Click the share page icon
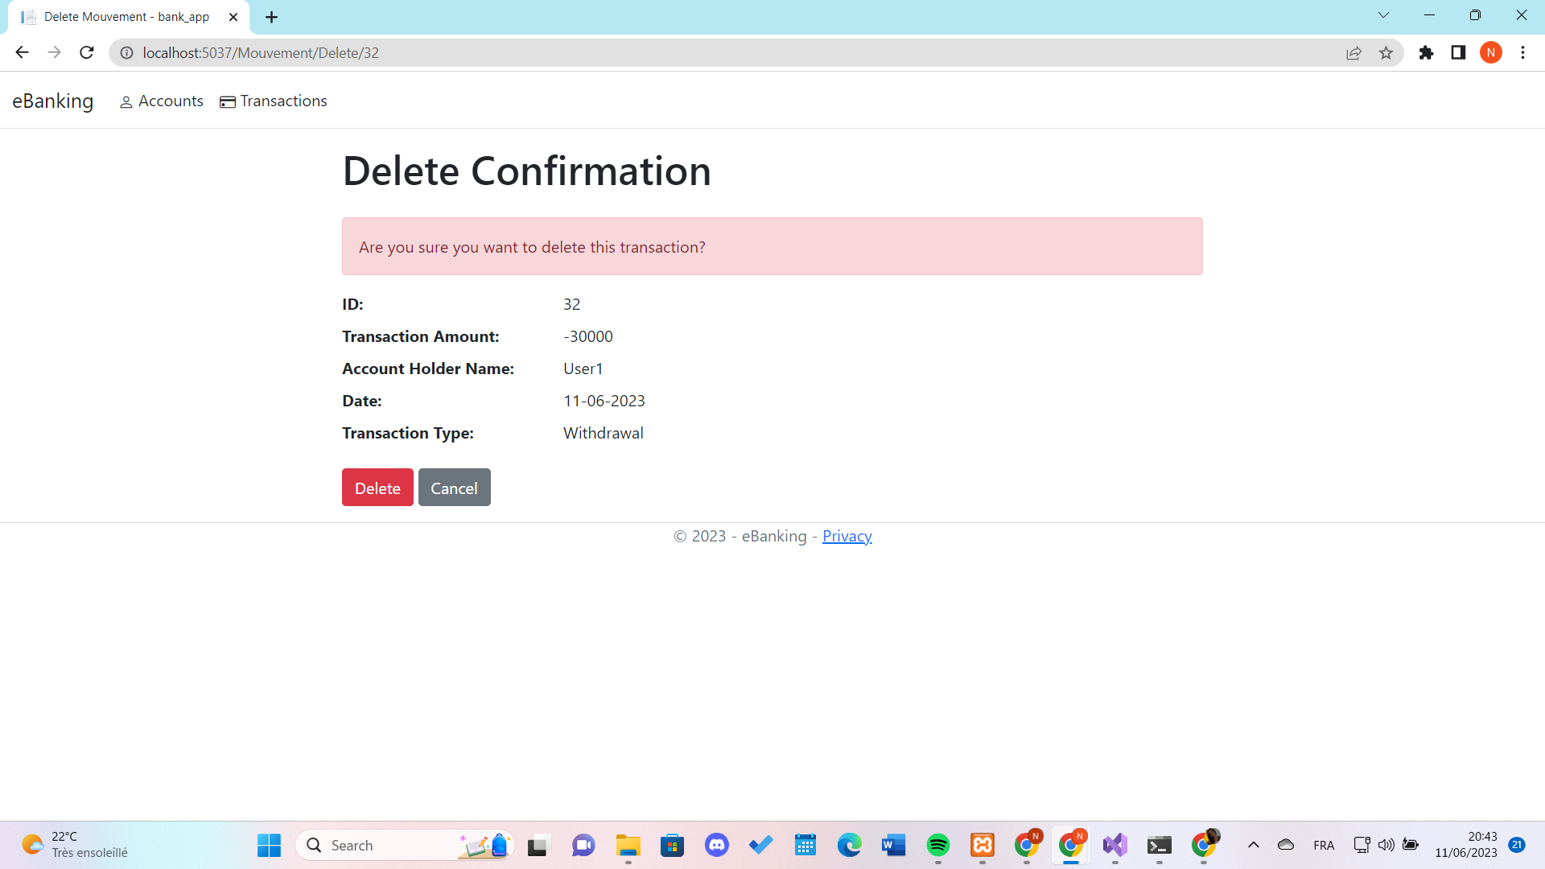The image size is (1545, 869). (x=1353, y=53)
